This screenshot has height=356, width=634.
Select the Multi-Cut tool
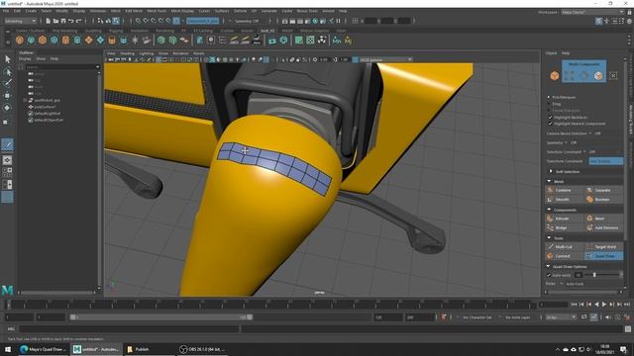565,246
